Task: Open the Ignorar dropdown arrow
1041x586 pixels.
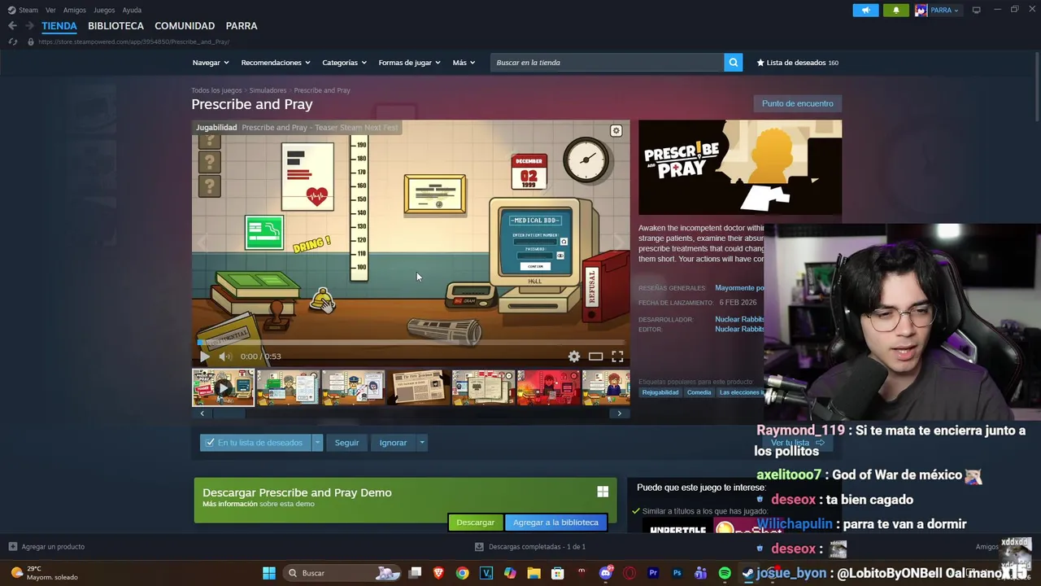Action: click(421, 443)
